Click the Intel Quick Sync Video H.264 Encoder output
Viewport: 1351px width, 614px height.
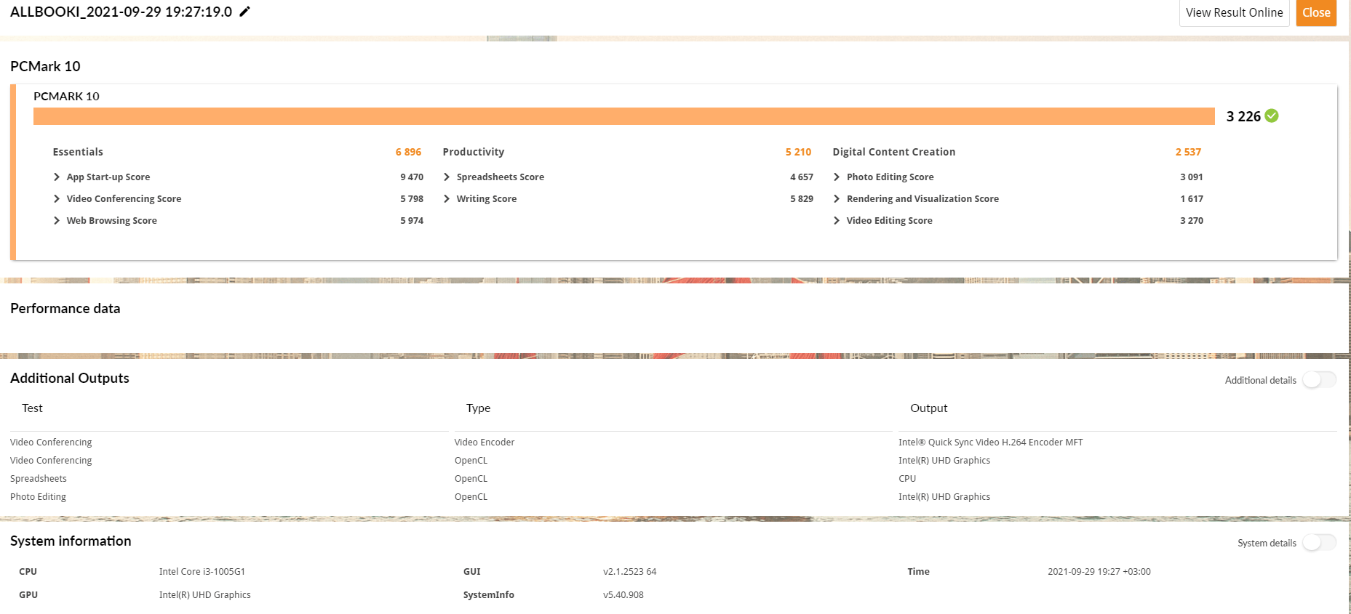990,442
